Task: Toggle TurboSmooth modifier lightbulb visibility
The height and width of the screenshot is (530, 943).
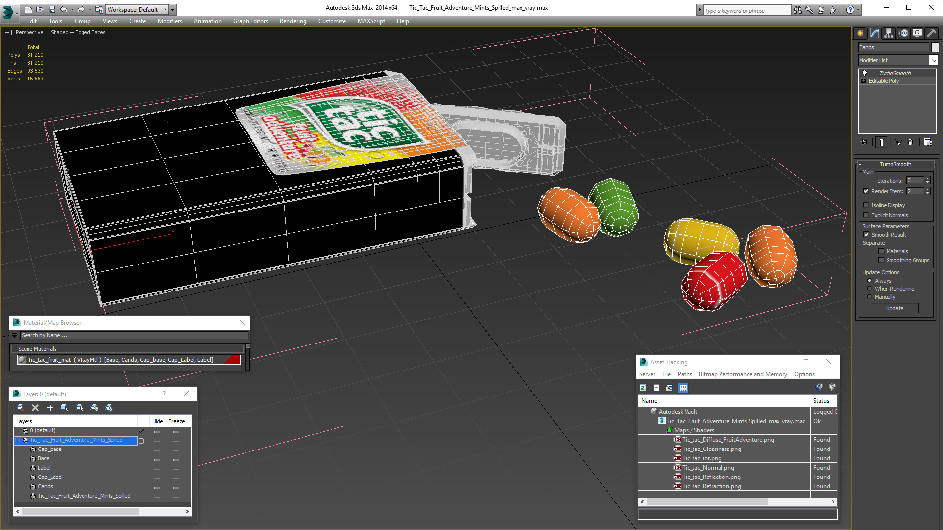Action: (865, 73)
